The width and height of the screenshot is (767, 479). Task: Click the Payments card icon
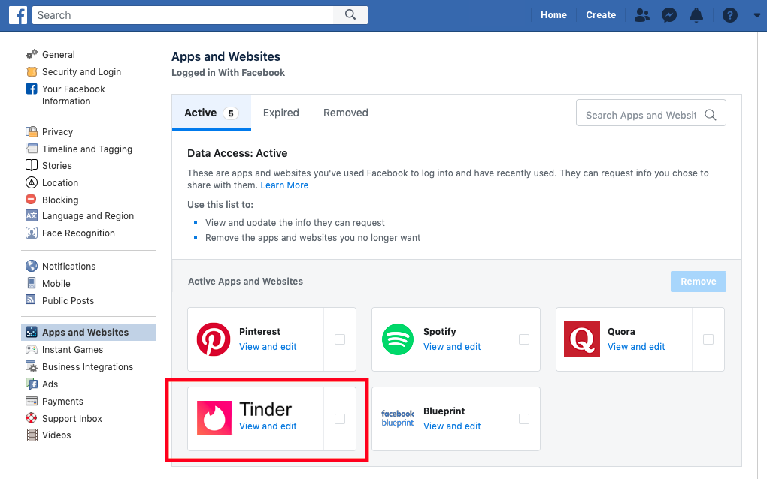tap(32, 402)
